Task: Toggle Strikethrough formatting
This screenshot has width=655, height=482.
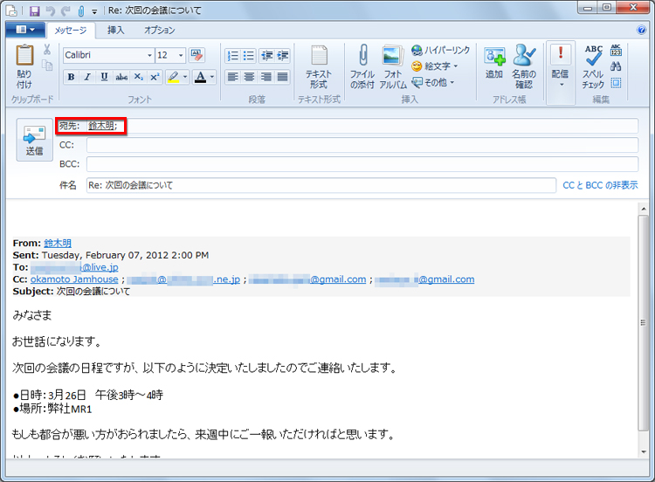Action: click(x=121, y=77)
